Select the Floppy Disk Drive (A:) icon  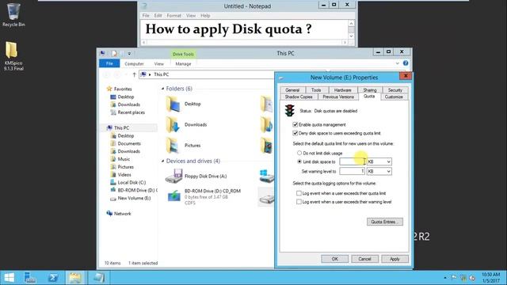coord(174,176)
